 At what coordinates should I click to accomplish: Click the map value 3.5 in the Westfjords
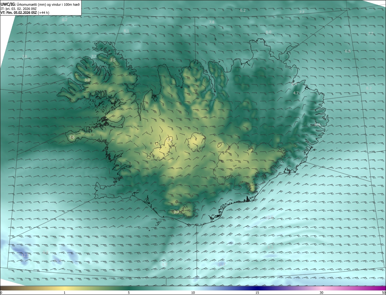pyautogui.click(x=113, y=60)
